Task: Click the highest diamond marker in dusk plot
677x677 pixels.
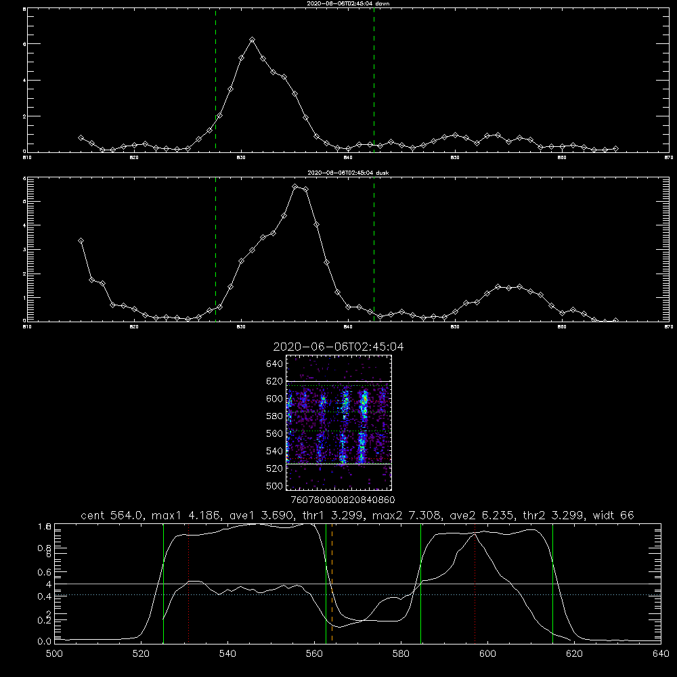Action: 295,187
